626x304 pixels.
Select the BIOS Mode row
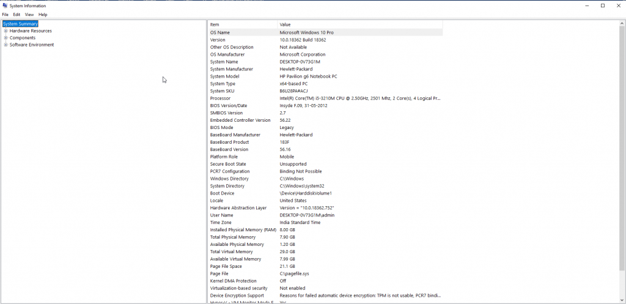325,127
